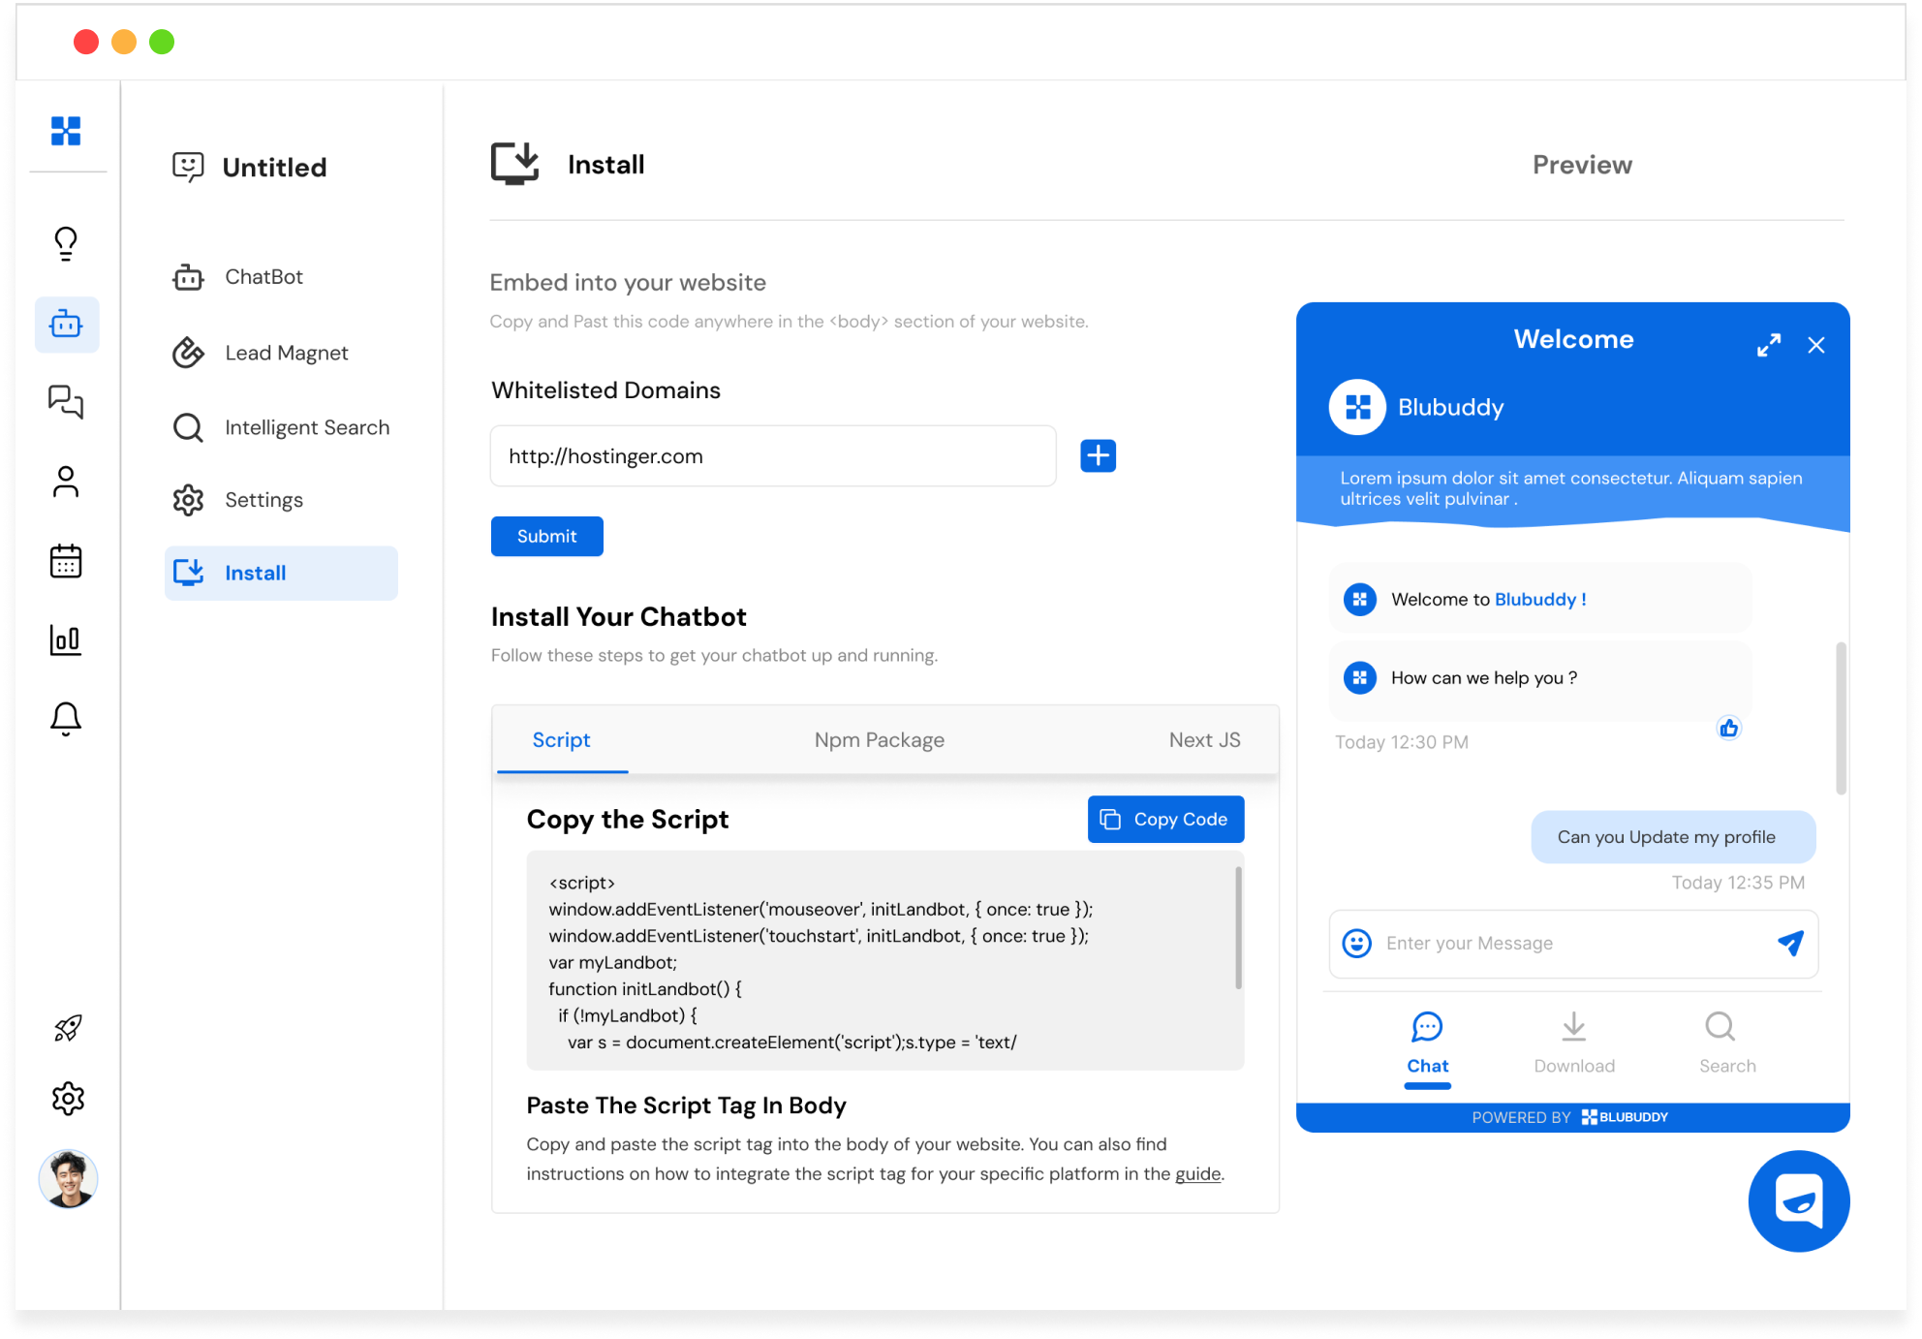Switch to the Npm Package tab

point(880,737)
